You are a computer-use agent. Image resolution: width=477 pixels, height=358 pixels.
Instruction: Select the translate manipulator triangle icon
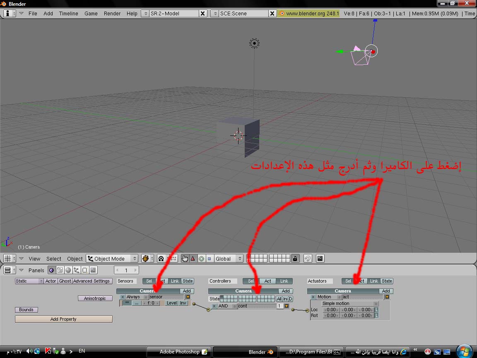(x=193, y=259)
